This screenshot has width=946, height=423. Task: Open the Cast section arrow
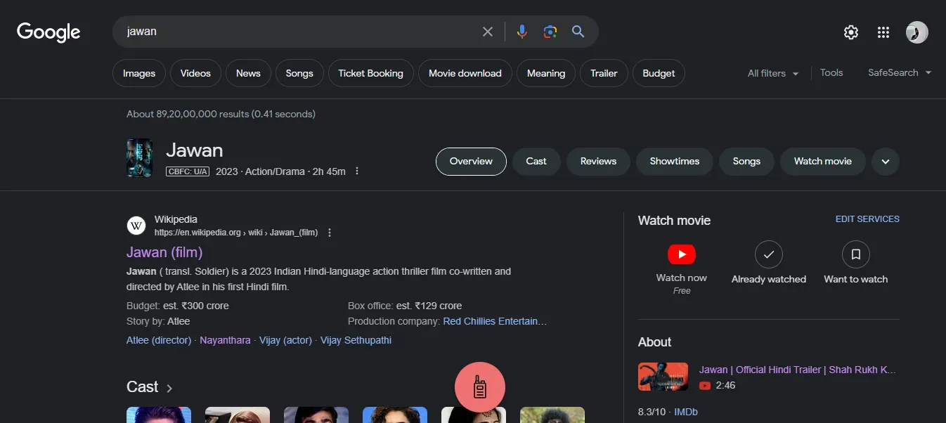tap(169, 388)
